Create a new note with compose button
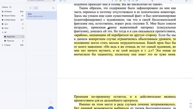The height and width of the screenshot is (109, 193). click(51, 108)
